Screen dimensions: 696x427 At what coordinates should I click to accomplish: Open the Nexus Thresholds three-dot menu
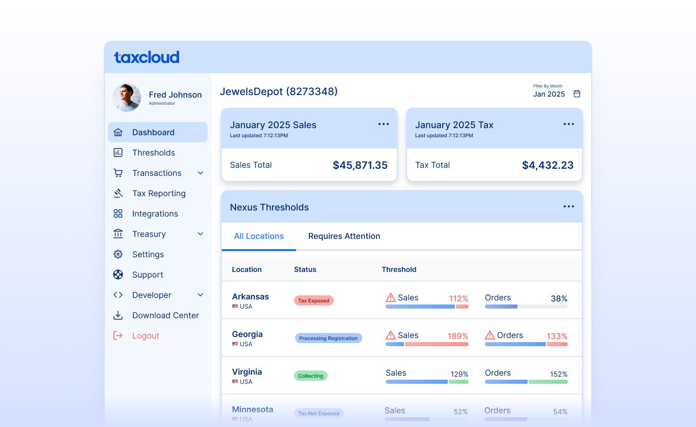(x=569, y=207)
